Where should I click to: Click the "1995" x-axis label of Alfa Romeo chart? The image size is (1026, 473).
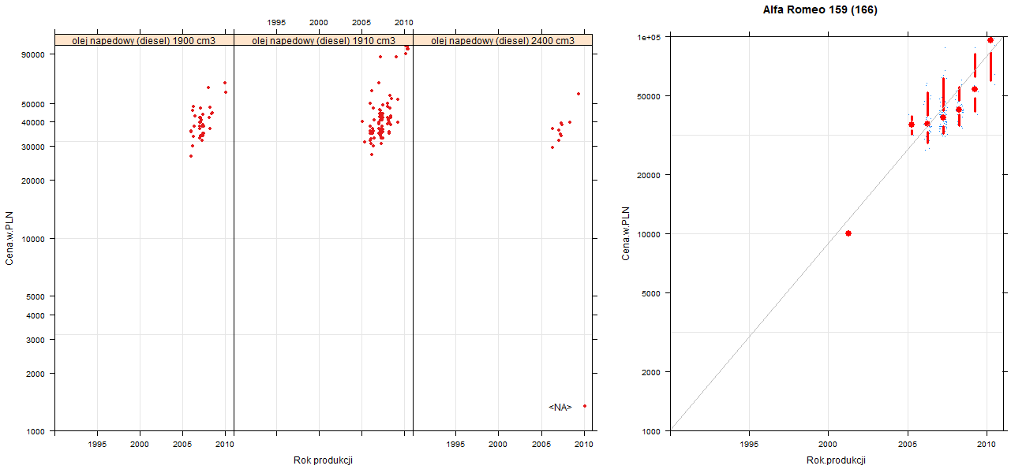pos(749,445)
